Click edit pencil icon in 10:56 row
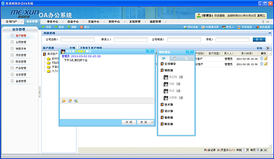Viewport: 274px width, 159px height. click(x=266, y=64)
